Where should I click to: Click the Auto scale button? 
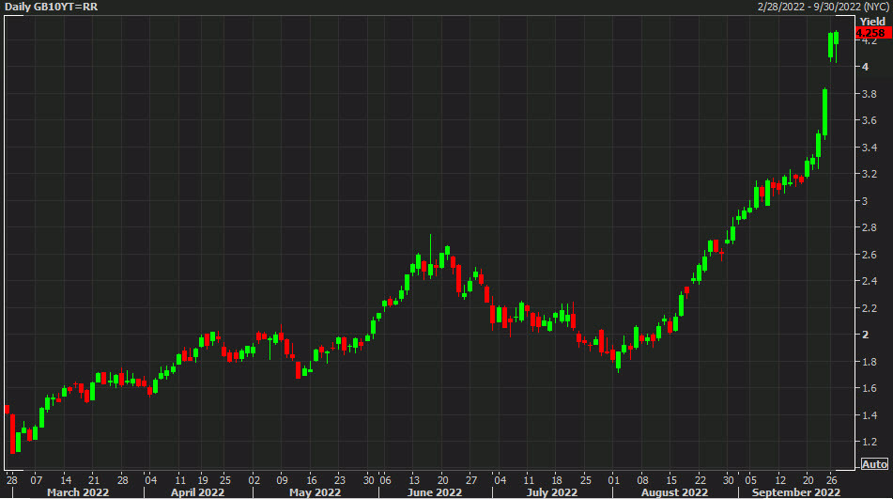[874, 464]
